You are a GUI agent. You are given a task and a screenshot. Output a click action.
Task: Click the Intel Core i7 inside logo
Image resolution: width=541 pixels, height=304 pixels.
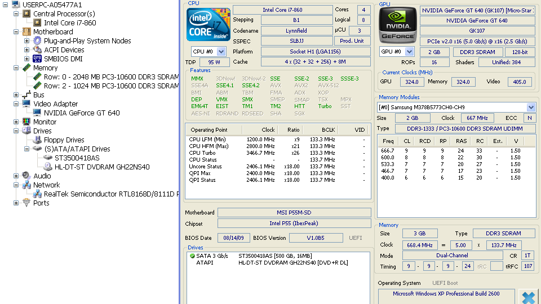[209, 24]
